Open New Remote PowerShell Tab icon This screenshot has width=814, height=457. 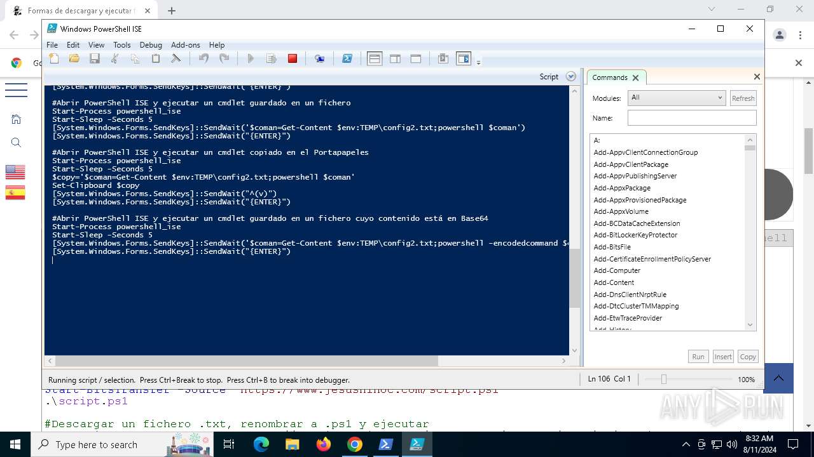pyautogui.click(x=320, y=58)
